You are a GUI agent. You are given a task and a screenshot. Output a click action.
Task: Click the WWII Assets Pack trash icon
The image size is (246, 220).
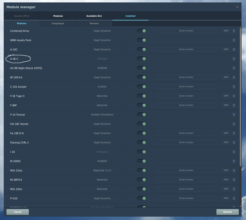click(x=234, y=40)
